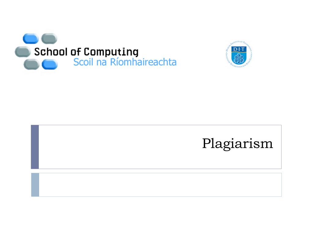Select the gray pill left of 'School'
This screenshot has width=313, height=235.
pyautogui.click(x=23, y=51)
